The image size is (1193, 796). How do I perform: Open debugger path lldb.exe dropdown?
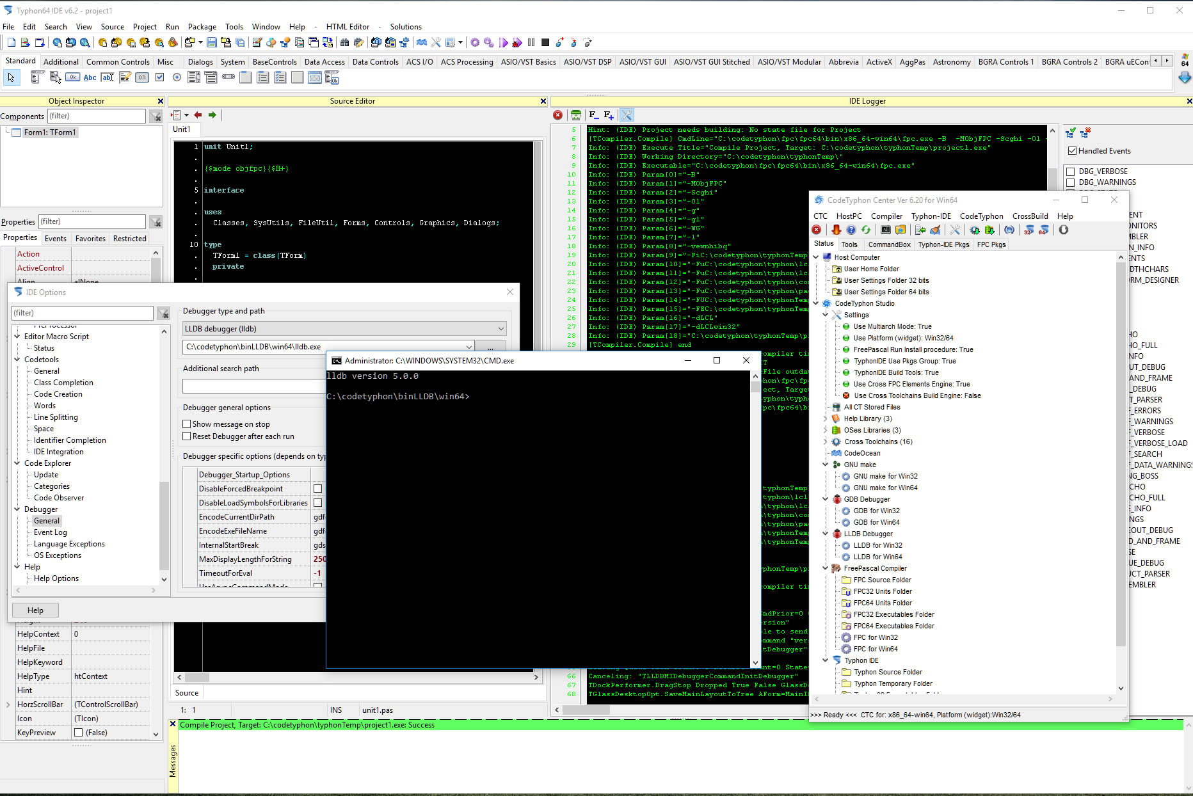point(468,347)
